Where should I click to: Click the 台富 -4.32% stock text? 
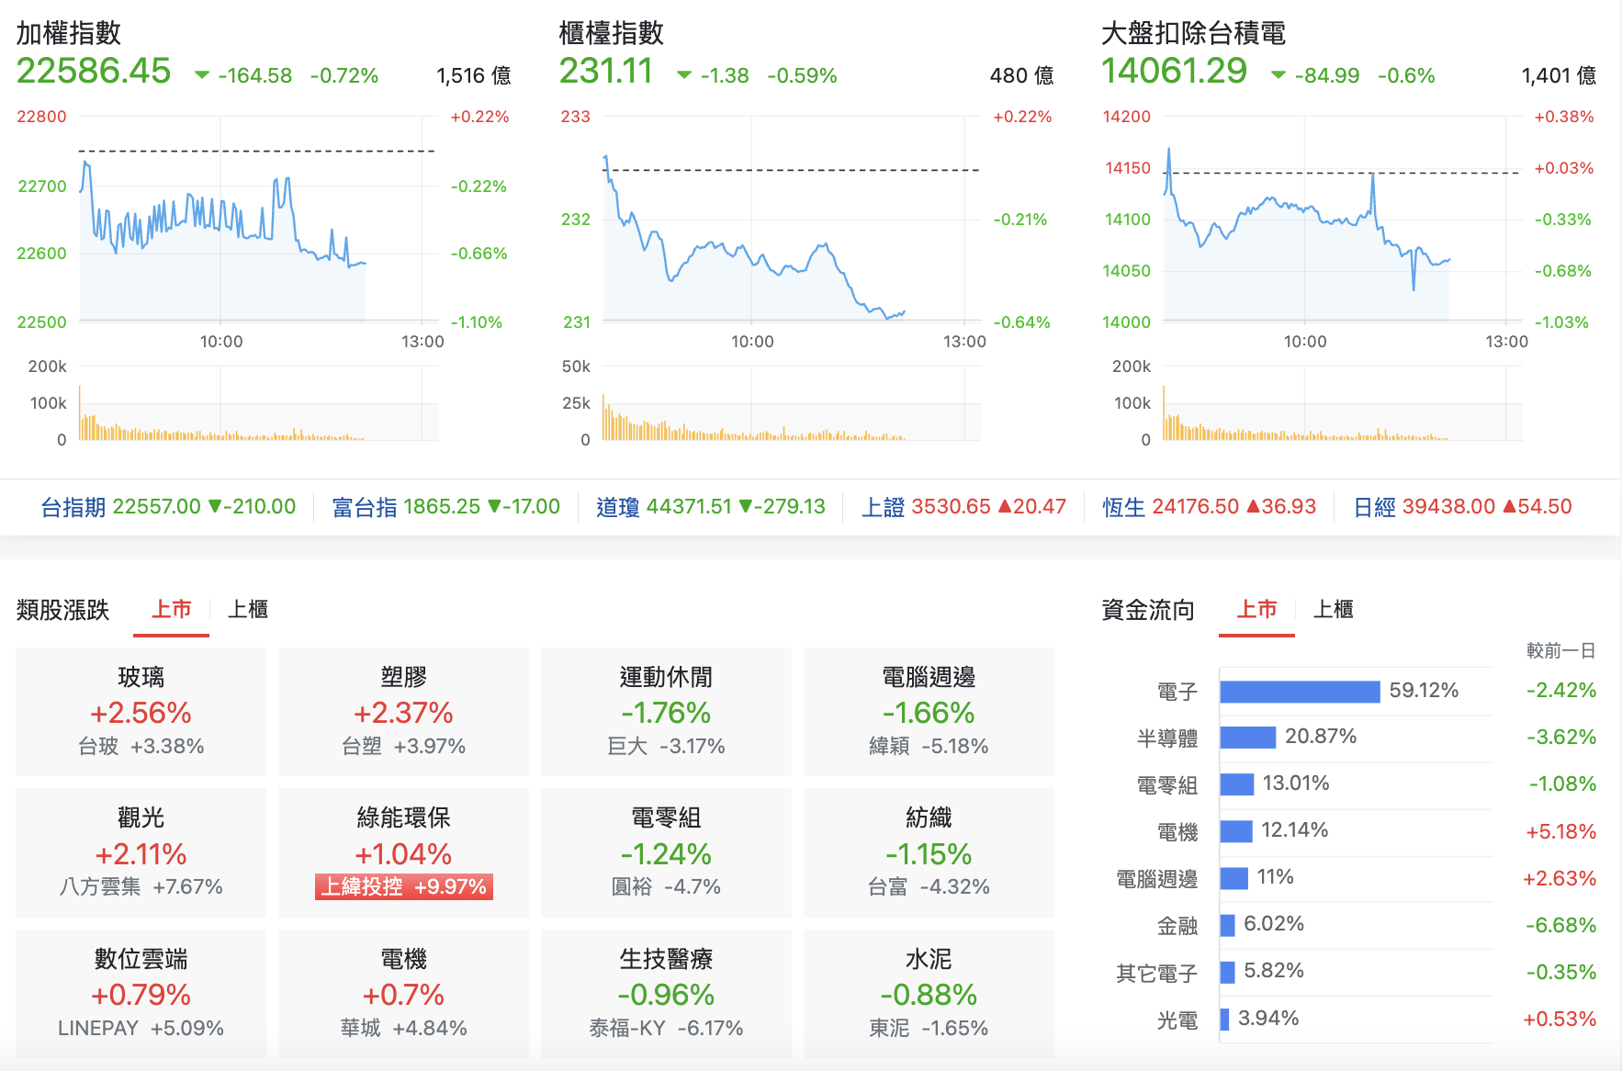click(x=929, y=886)
